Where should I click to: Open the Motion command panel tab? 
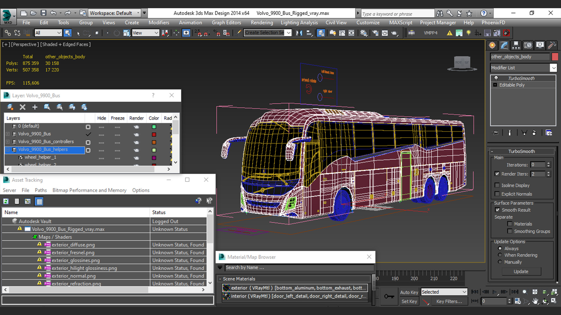point(528,45)
